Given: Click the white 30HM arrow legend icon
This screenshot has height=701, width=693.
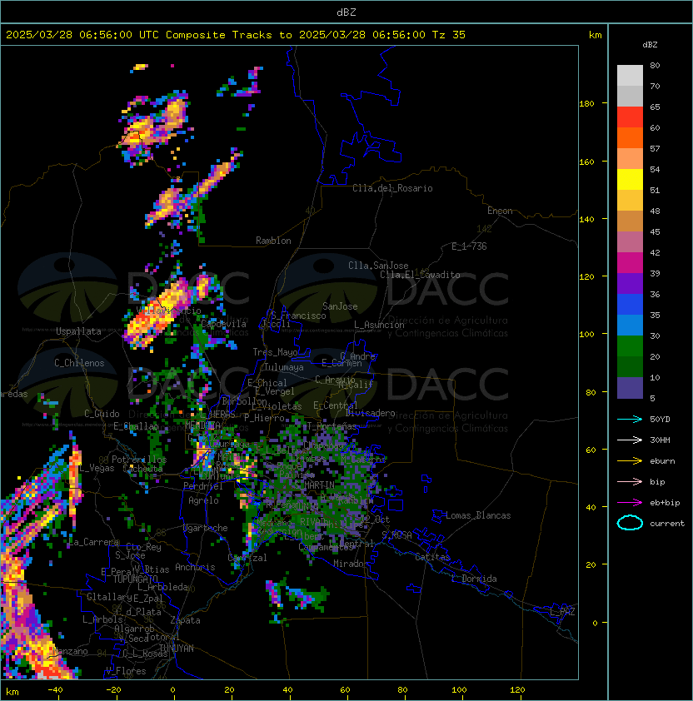Looking at the screenshot, I should [x=630, y=440].
